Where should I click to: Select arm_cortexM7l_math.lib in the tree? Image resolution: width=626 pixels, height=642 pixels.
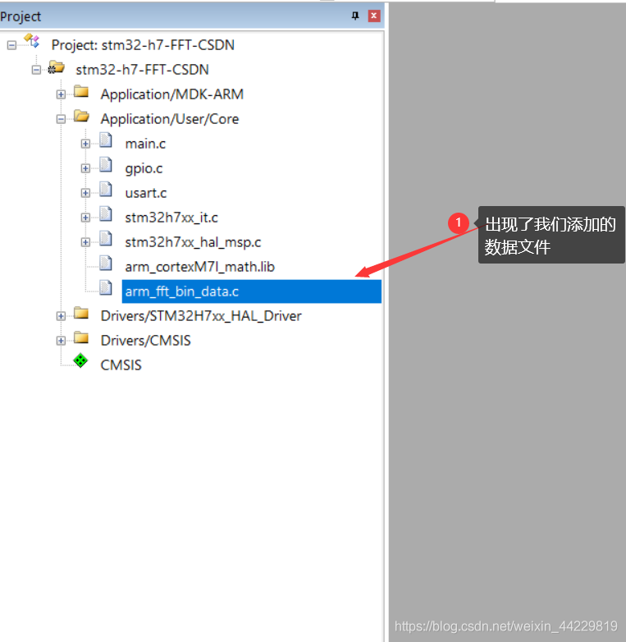click(x=199, y=267)
